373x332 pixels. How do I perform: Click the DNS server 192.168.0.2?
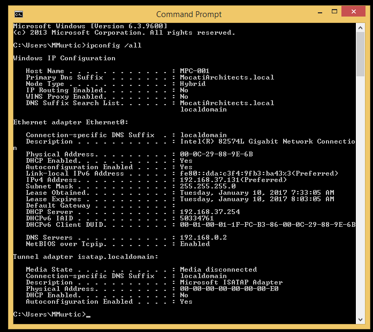coord(203,238)
